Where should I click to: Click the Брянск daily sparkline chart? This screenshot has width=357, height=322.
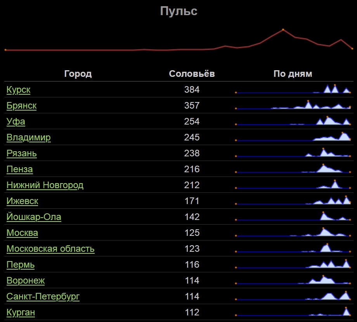pos(293,106)
